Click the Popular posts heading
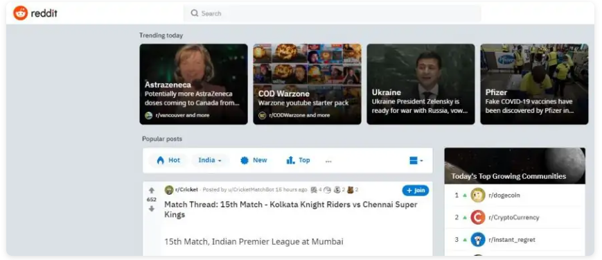This screenshot has height=260, width=602. (x=162, y=139)
